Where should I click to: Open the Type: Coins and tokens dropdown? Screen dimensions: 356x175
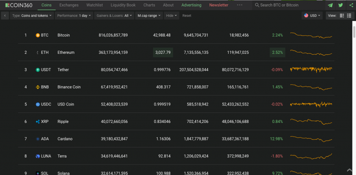pos(32,16)
